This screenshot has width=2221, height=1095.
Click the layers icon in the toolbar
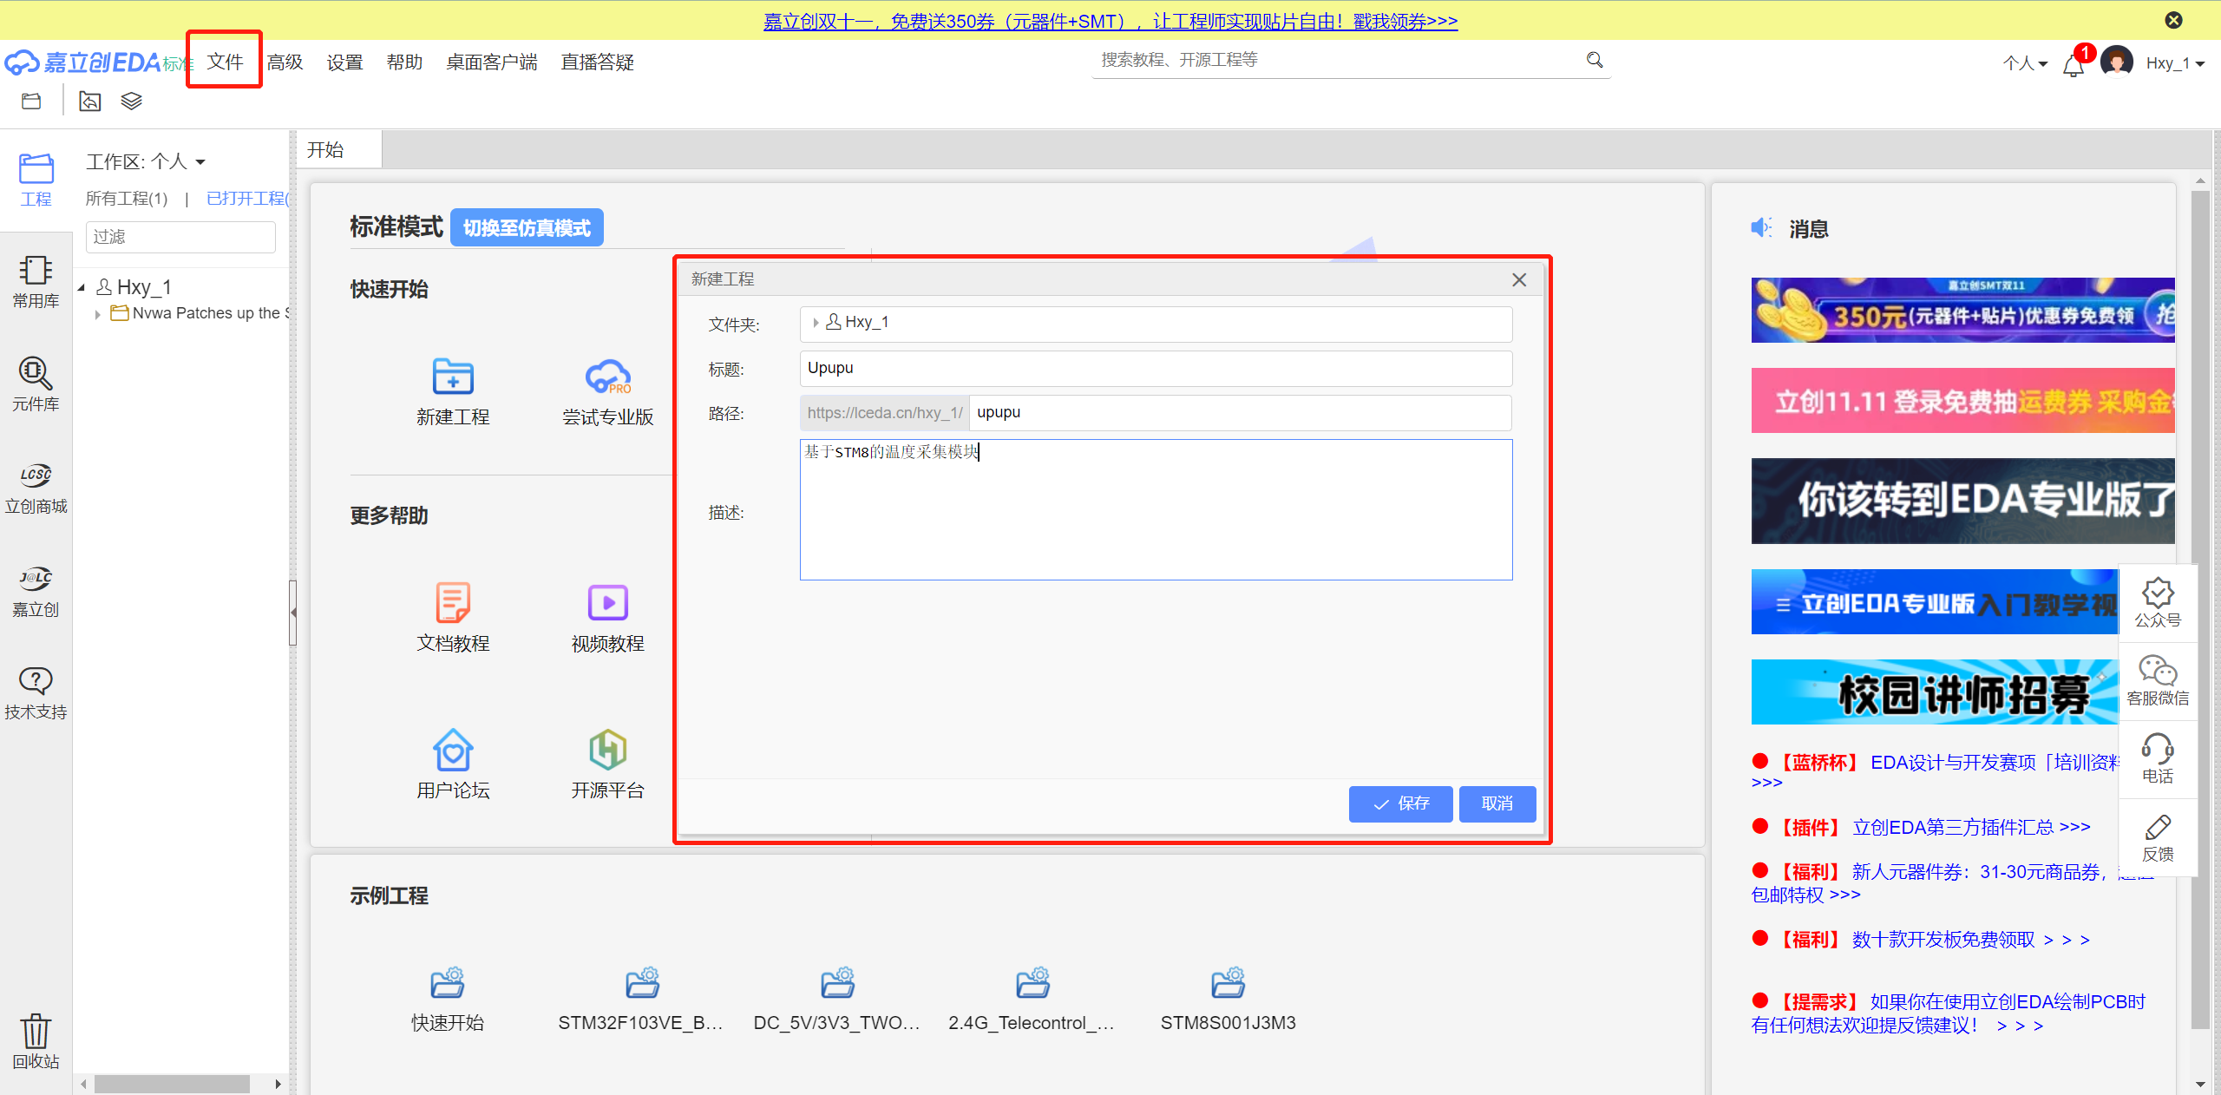(x=131, y=102)
